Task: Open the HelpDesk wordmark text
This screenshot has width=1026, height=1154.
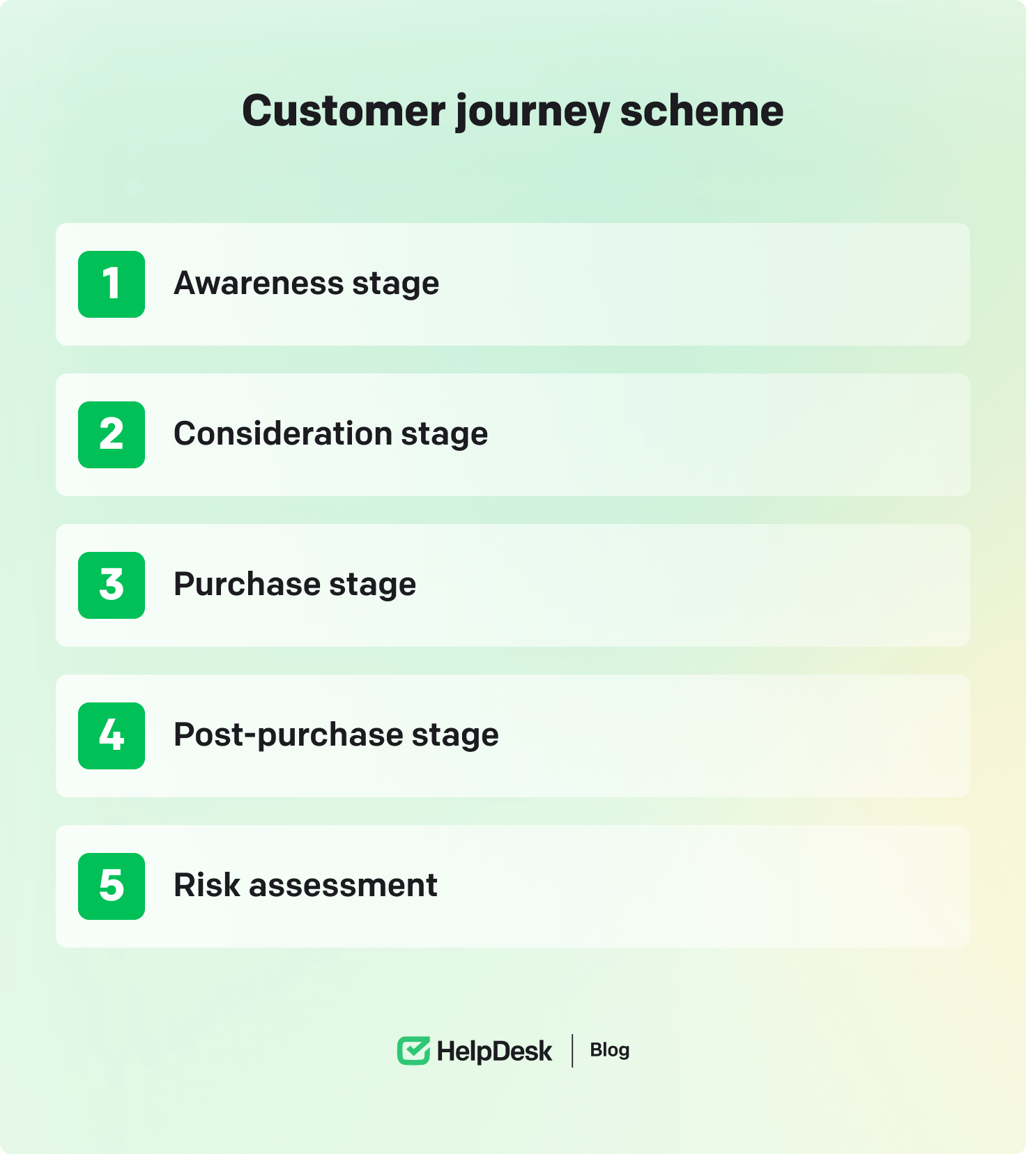Action: tap(494, 1052)
